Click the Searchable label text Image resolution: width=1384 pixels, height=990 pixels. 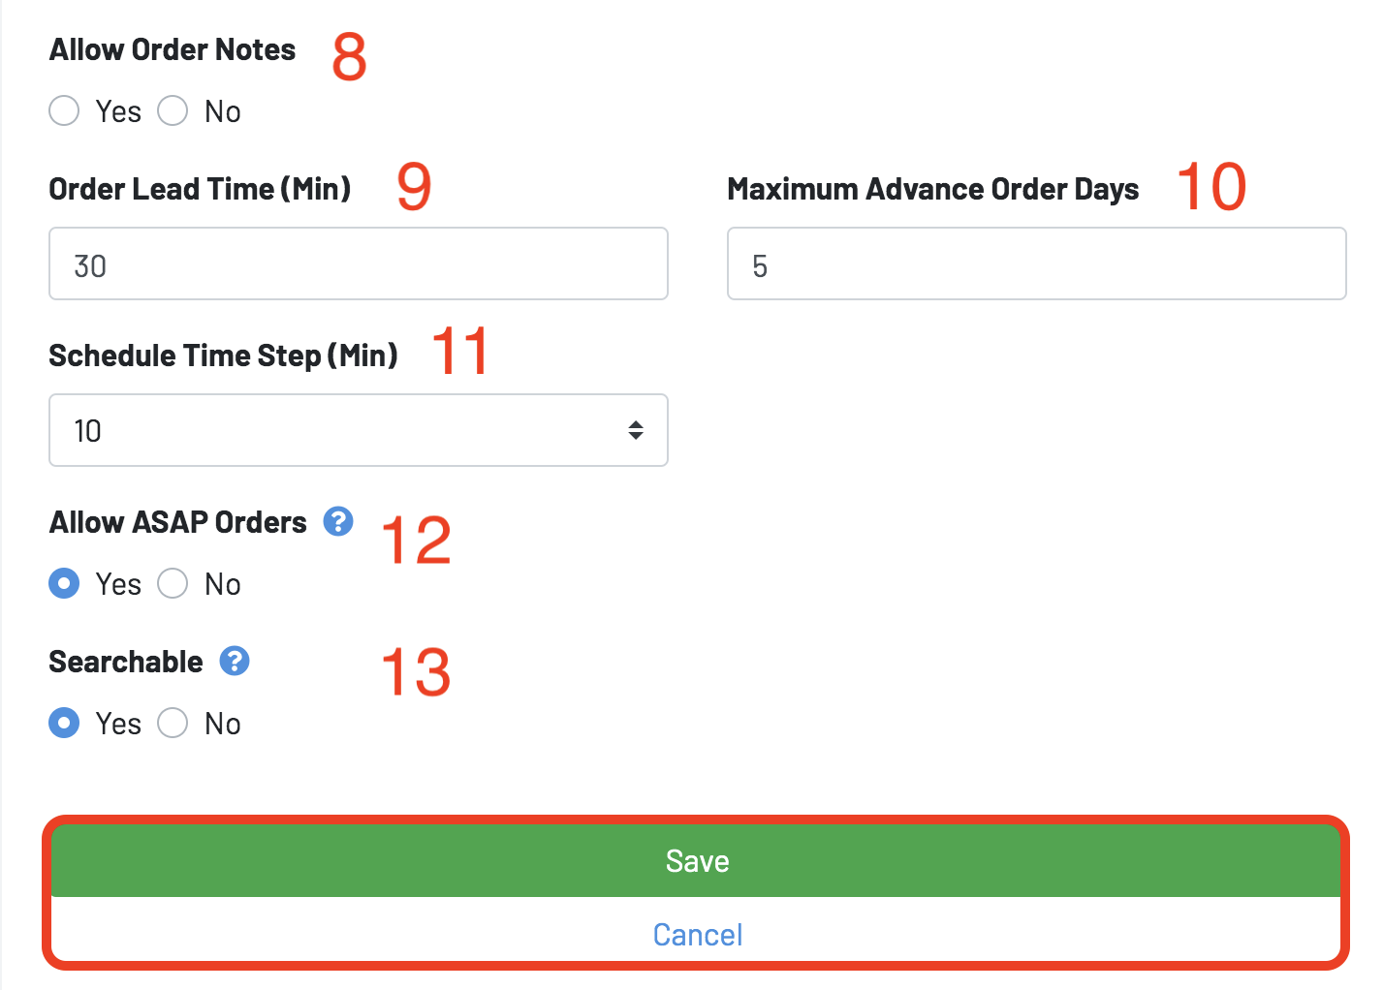pos(126,662)
